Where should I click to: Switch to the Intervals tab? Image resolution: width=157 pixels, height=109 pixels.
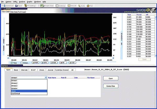pos(25,70)
